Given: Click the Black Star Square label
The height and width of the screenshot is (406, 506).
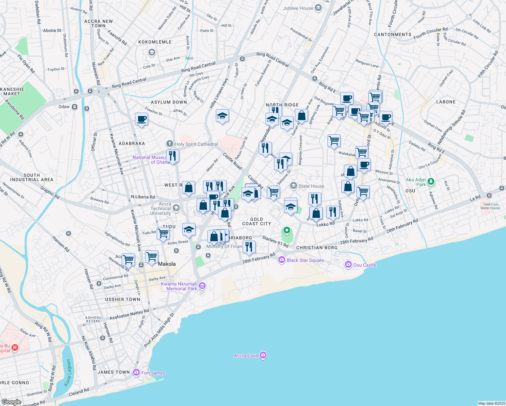Looking at the screenshot, I should pyautogui.click(x=305, y=260).
